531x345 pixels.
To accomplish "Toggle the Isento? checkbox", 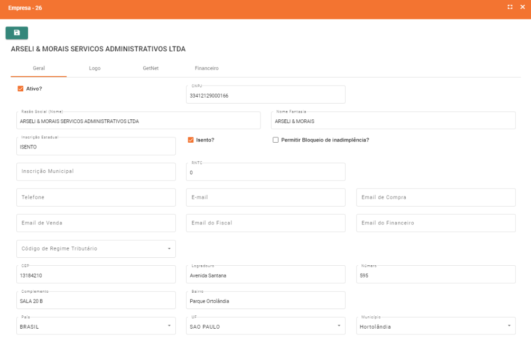I will (x=191, y=140).
